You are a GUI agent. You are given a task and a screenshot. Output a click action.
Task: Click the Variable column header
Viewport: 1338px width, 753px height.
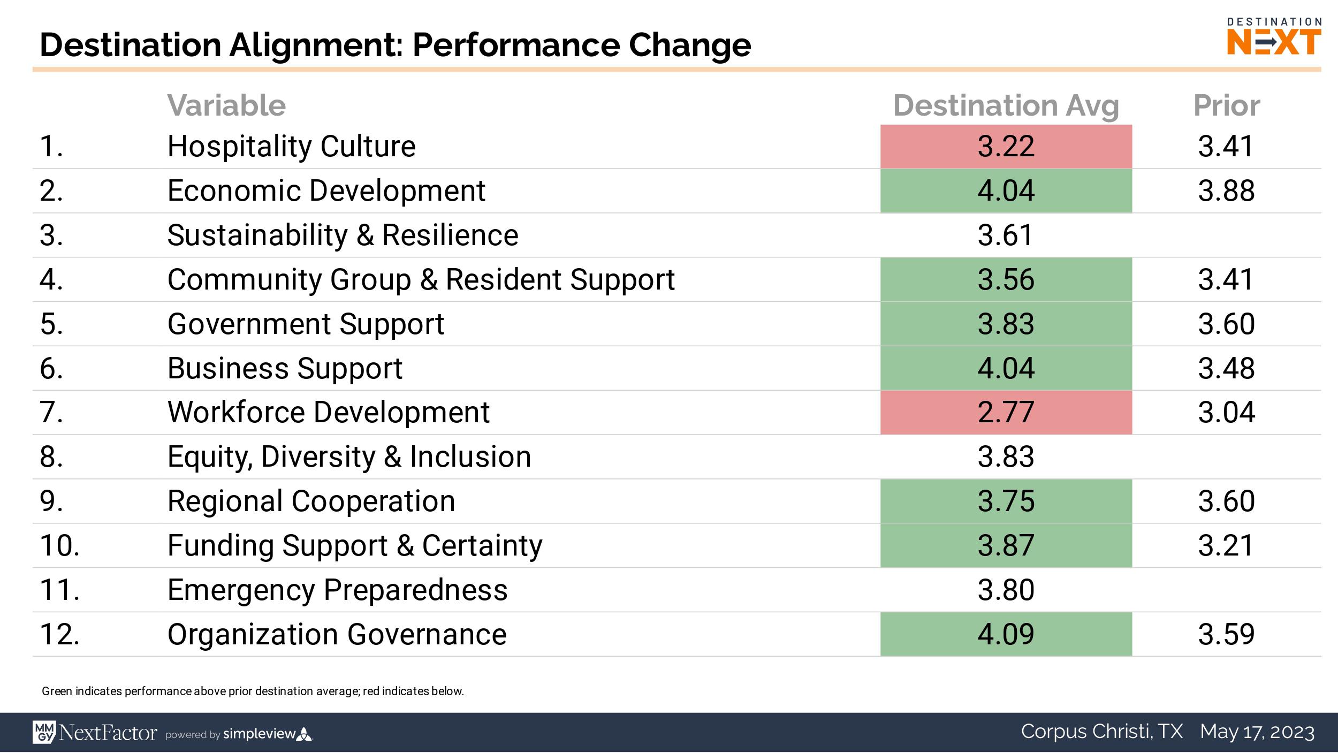tap(226, 105)
